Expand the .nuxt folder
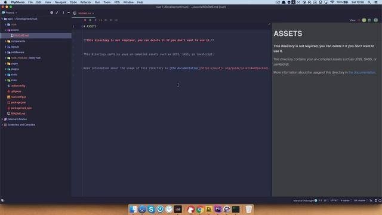 5,24
